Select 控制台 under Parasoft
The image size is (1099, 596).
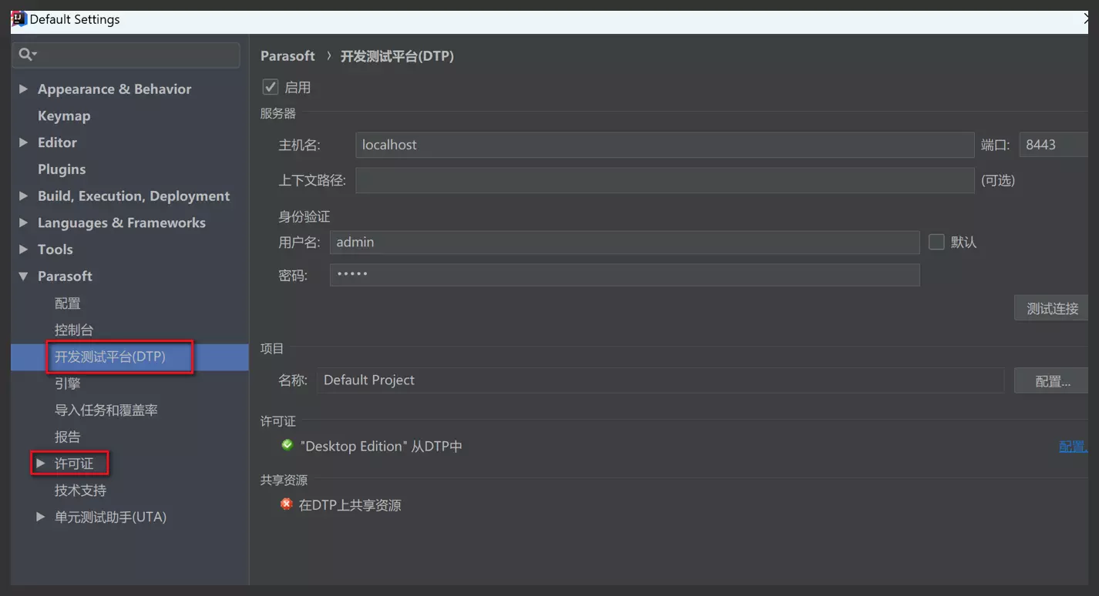tap(74, 330)
